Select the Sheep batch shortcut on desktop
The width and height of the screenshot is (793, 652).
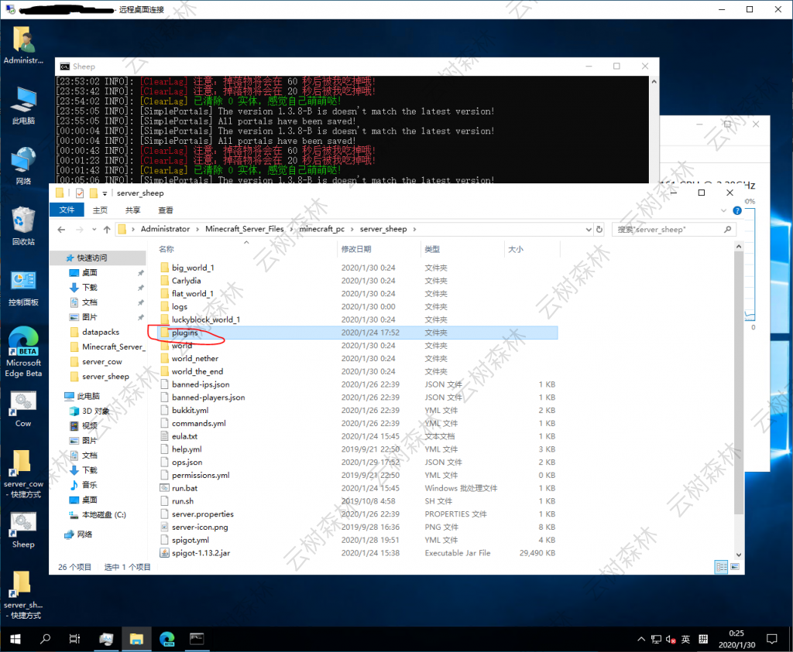[23, 531]
